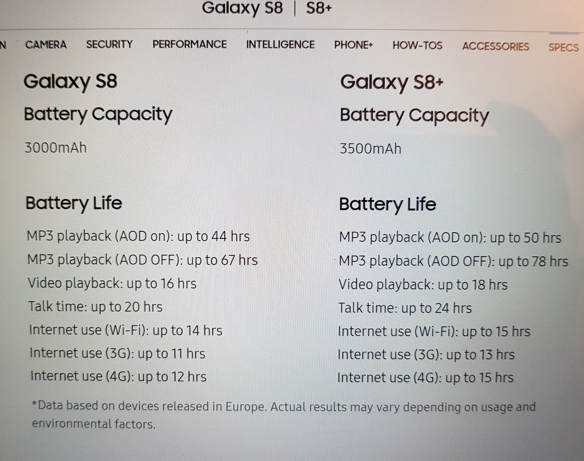Click the Galaxy S8 Battery Life heading
Image resolution: width=584 pixels, height=461 pixels.
(74, 203)
